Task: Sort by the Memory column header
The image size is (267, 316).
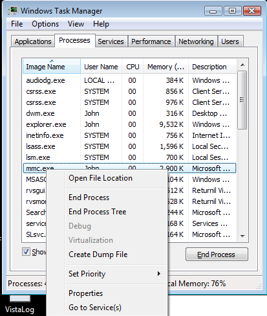Action: pos(166,67)
